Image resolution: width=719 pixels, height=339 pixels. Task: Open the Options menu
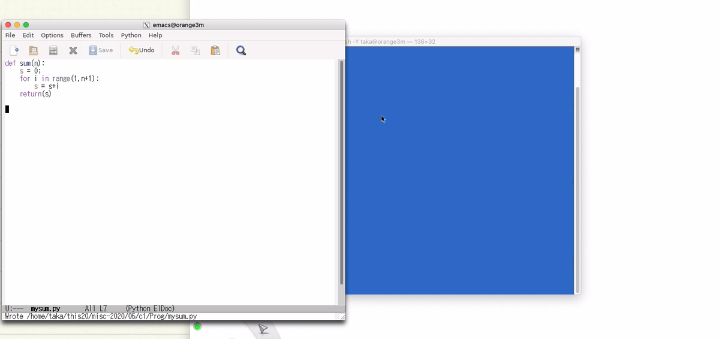52,35
